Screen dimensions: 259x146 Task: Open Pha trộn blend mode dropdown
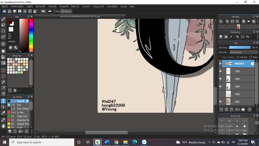pos(244,52)
